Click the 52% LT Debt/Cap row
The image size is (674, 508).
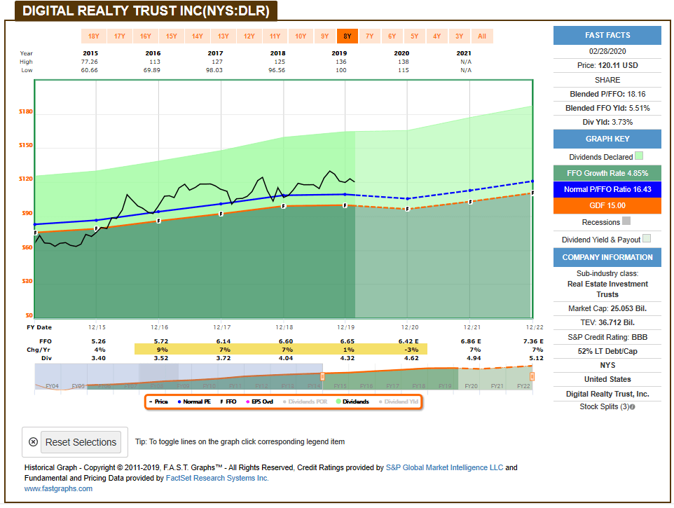pos(607,351)
